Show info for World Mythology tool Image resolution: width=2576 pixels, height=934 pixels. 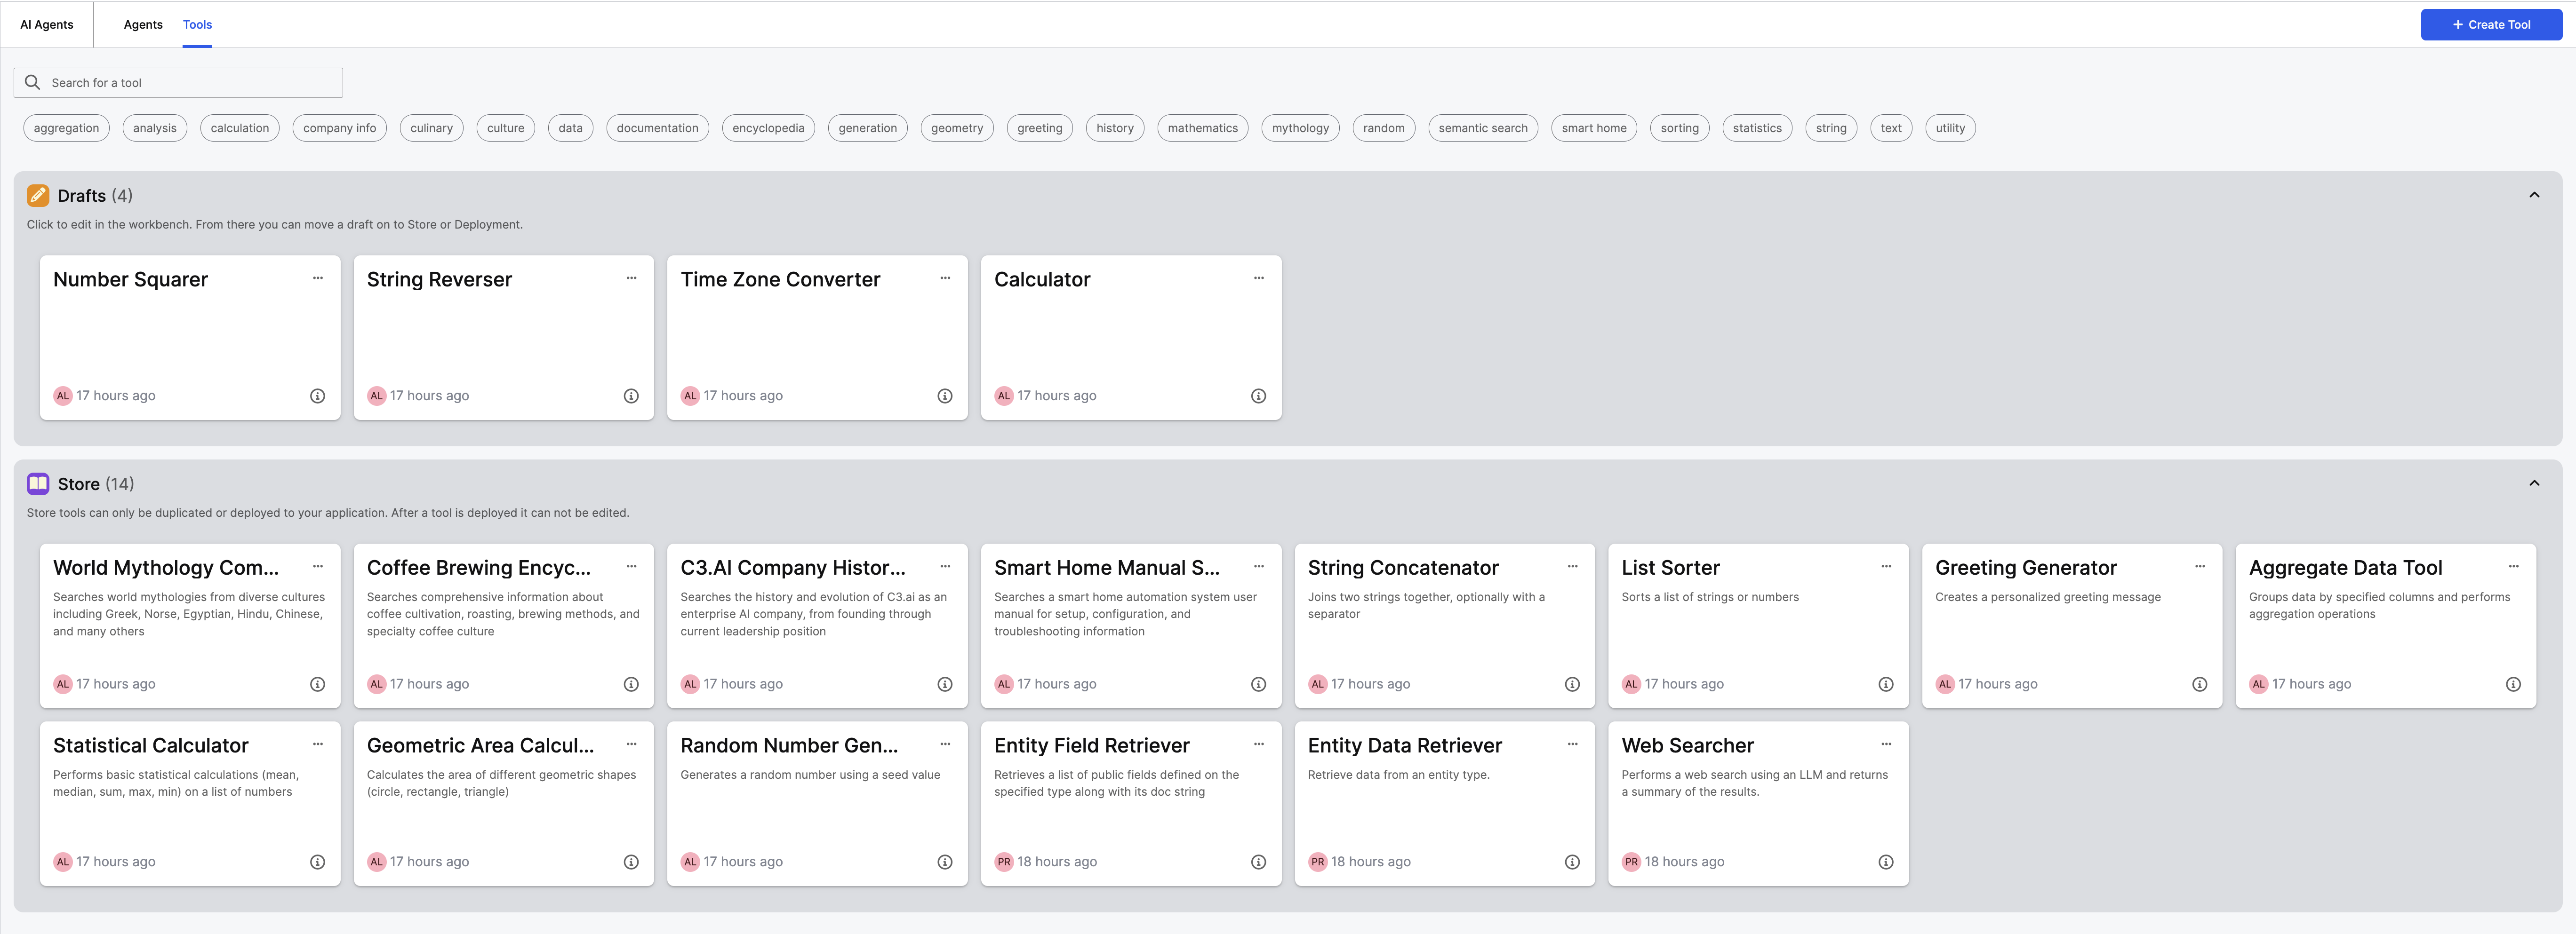(317, 684)
